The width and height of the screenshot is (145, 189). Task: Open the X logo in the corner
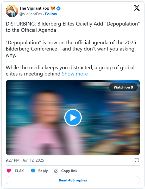(137, 8)
